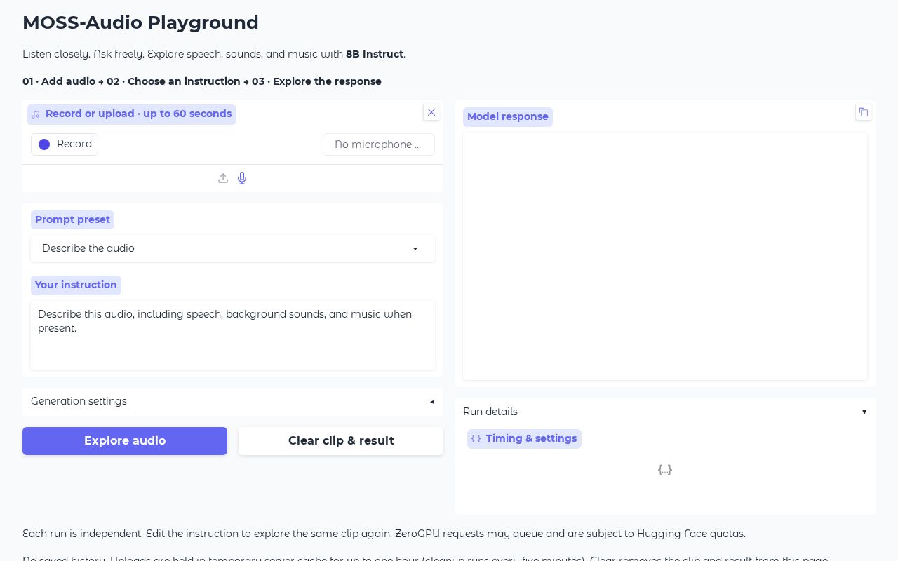The image size is (898, 561).
Task: Click the Model response output area
Action: [x=665, y=256]
